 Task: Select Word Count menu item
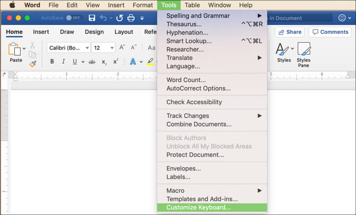pyautogui.click(x=212, y=80)
